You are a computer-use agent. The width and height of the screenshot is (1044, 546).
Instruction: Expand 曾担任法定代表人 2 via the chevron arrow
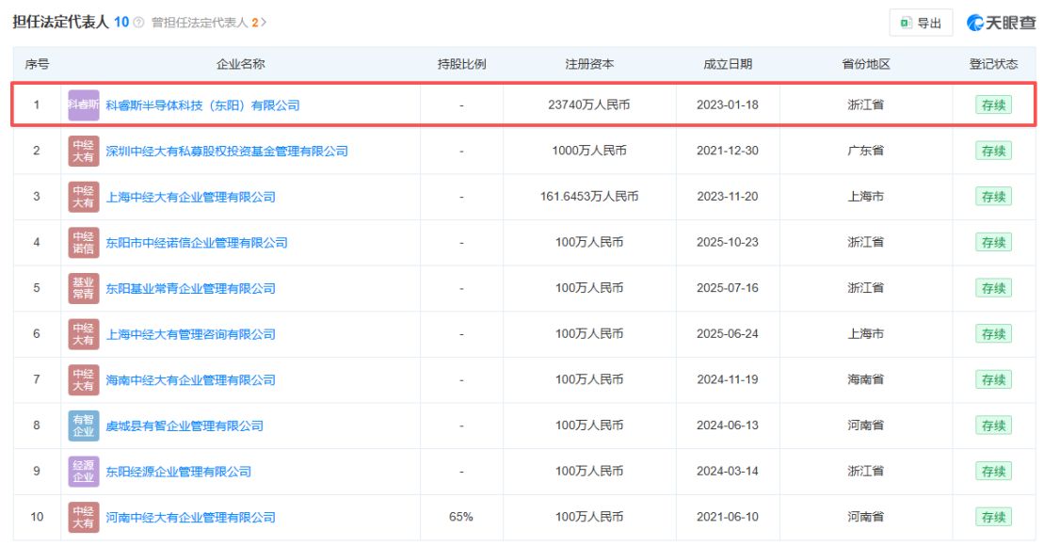(x=264, y=23)
